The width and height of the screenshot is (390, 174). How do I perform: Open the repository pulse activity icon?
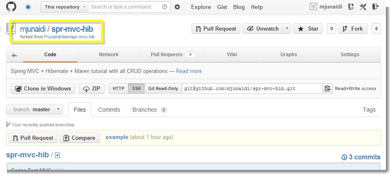[14, 55]
